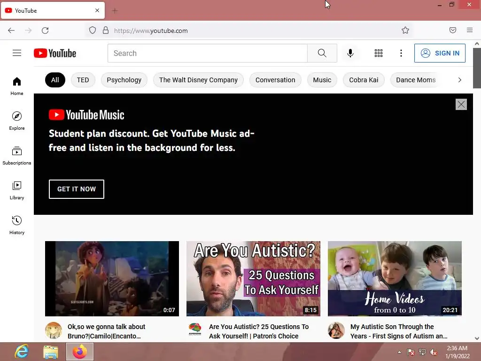Select the Music filter chip
Viewport: 481px width, 361px height.
point(322,80)
